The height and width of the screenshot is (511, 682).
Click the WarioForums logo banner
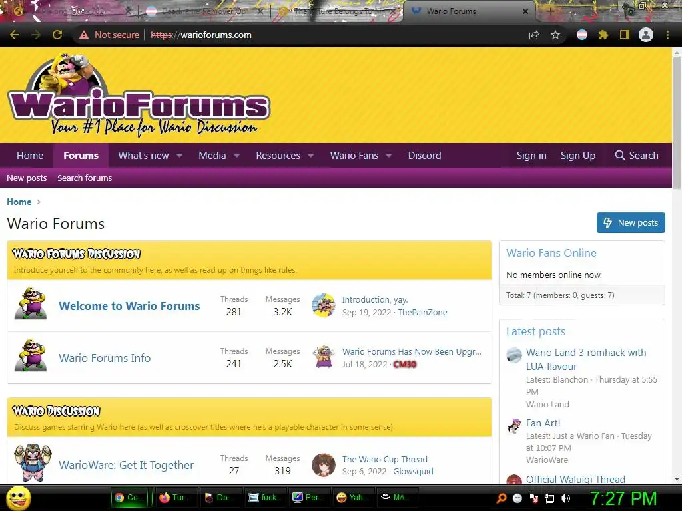139,94
